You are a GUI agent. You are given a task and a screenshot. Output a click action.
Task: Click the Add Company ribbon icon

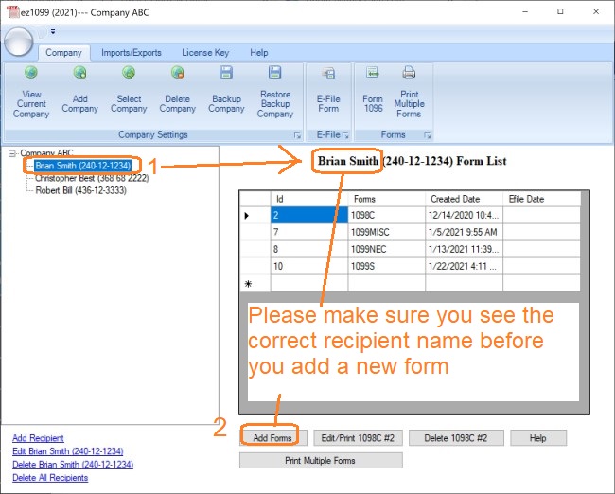[x=79, y=73]
